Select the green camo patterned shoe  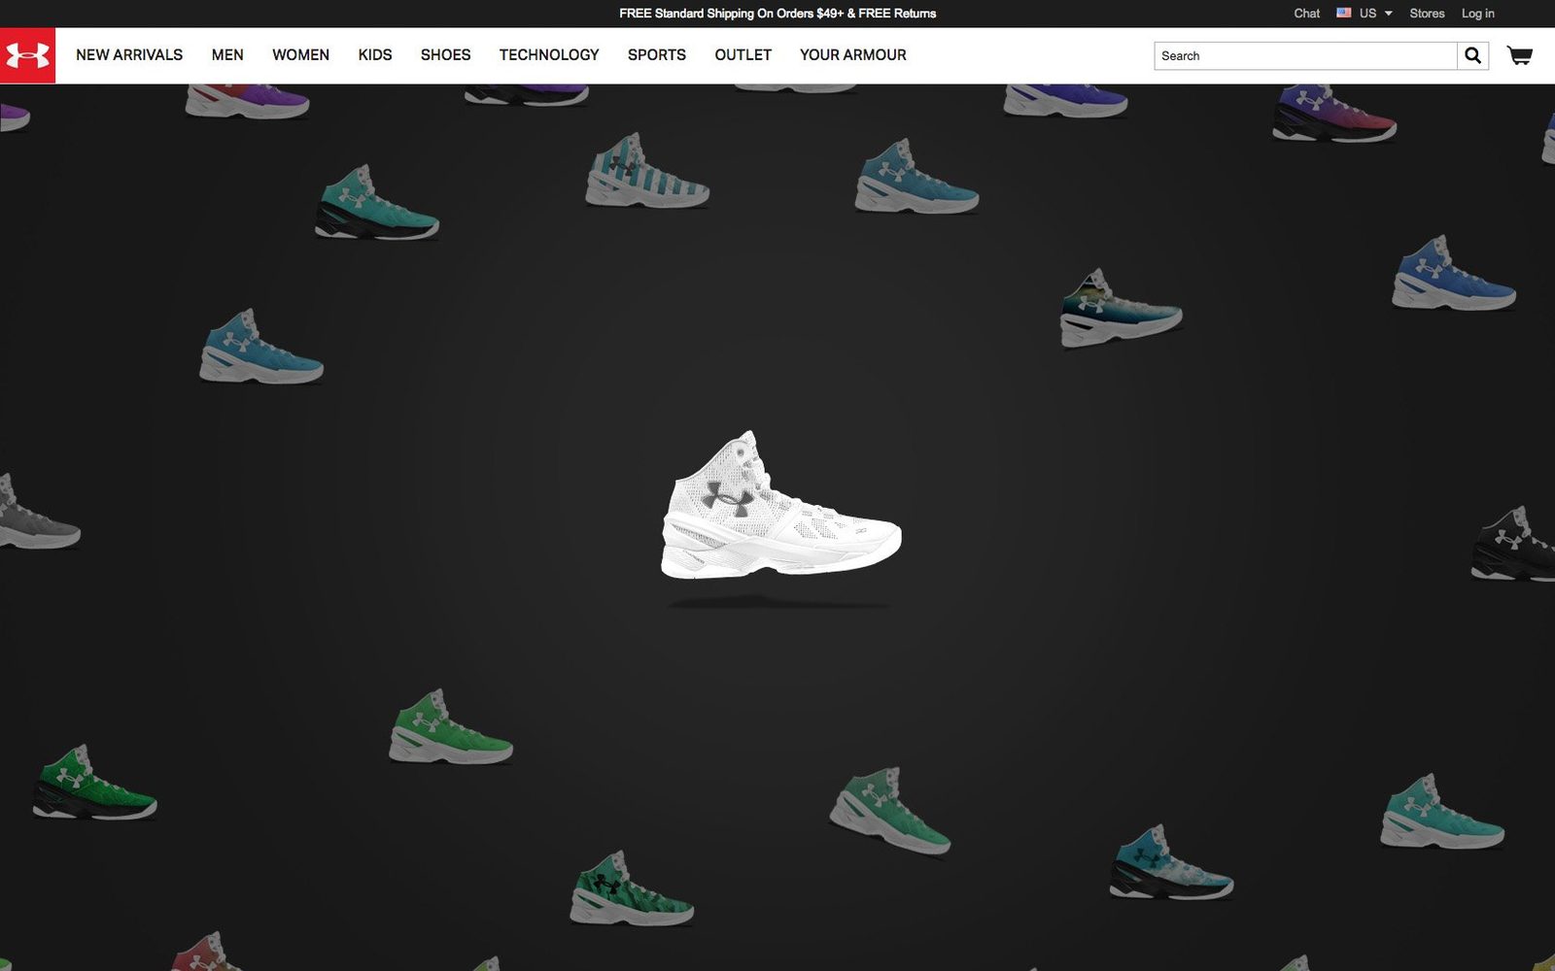pyautogui.click(x=632, y=888)
